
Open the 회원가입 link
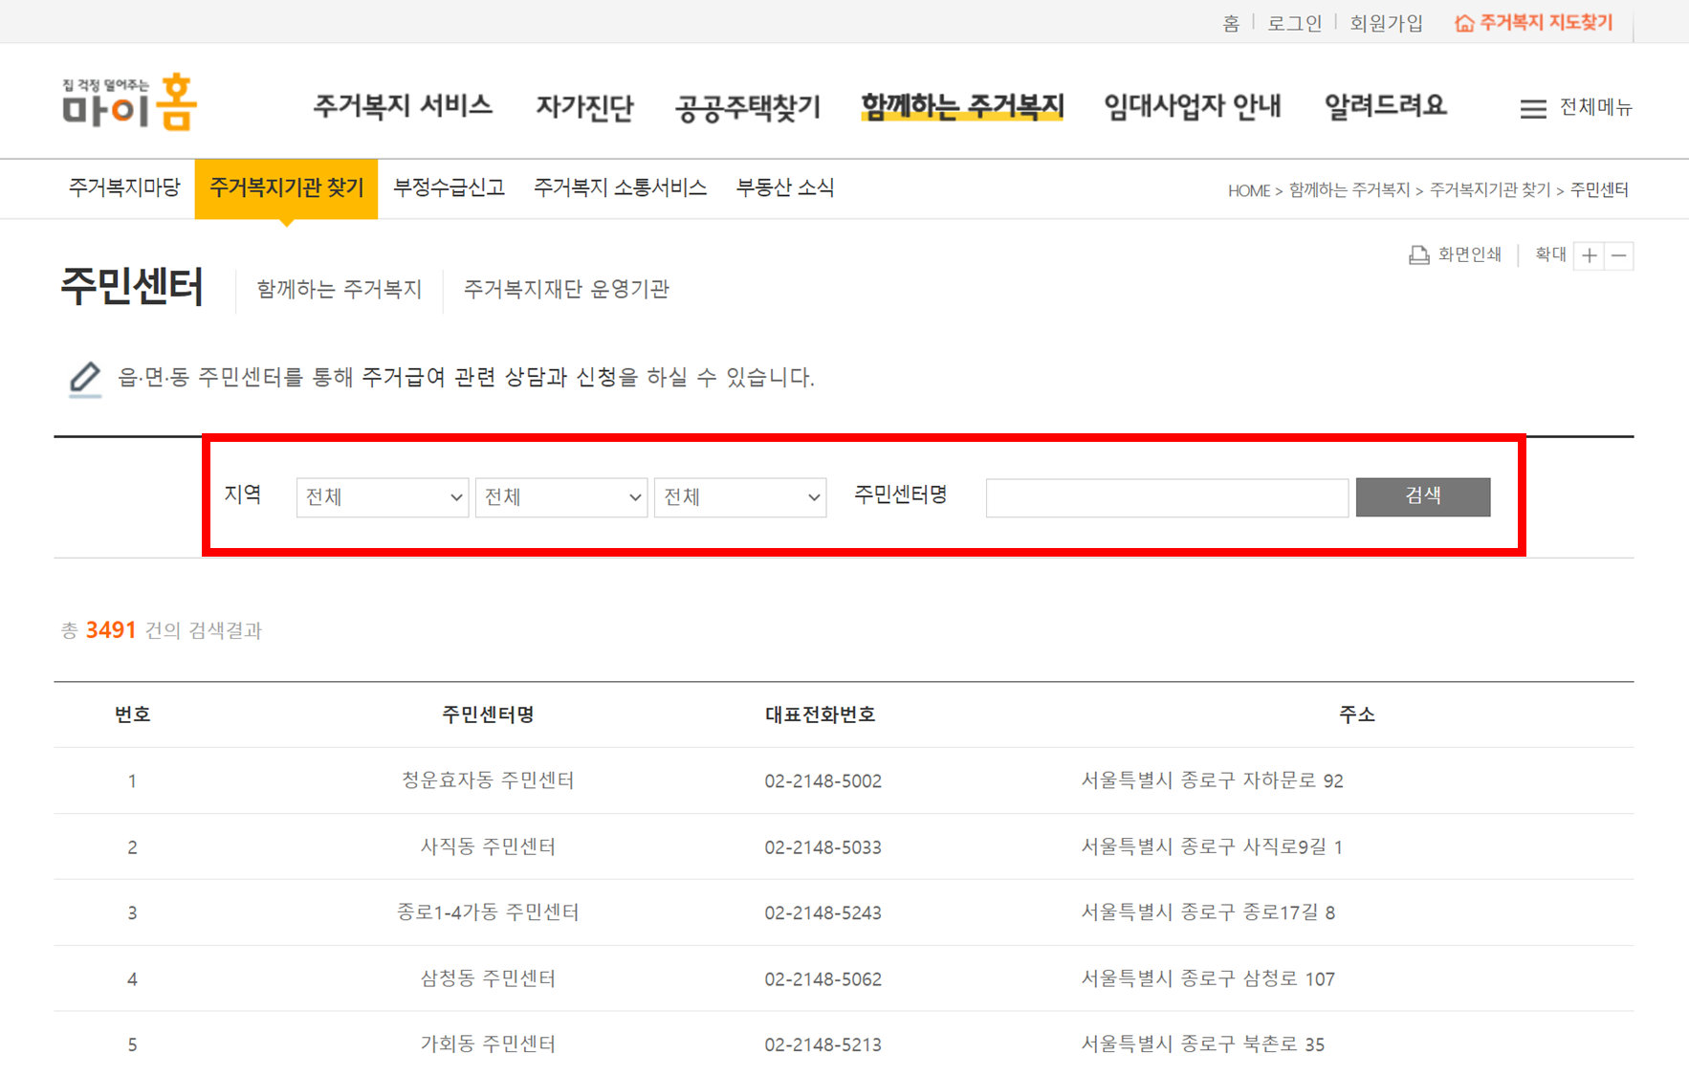(x=1385, y=21)
